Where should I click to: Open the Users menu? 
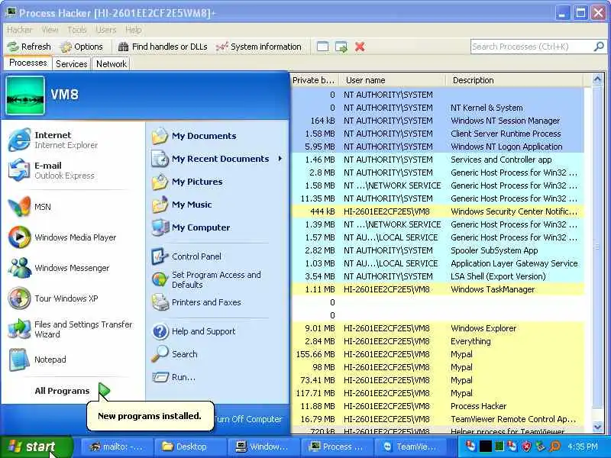pyautogui.click(x=105, y=30)
